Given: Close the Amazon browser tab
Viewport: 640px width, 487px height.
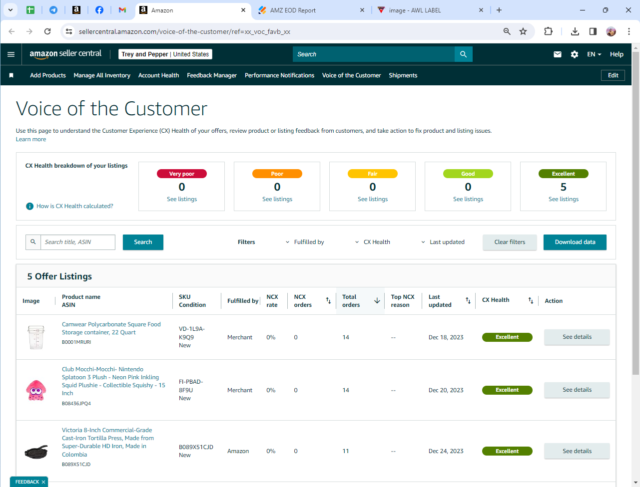Looking at the screenshot, I should (243, 10).
